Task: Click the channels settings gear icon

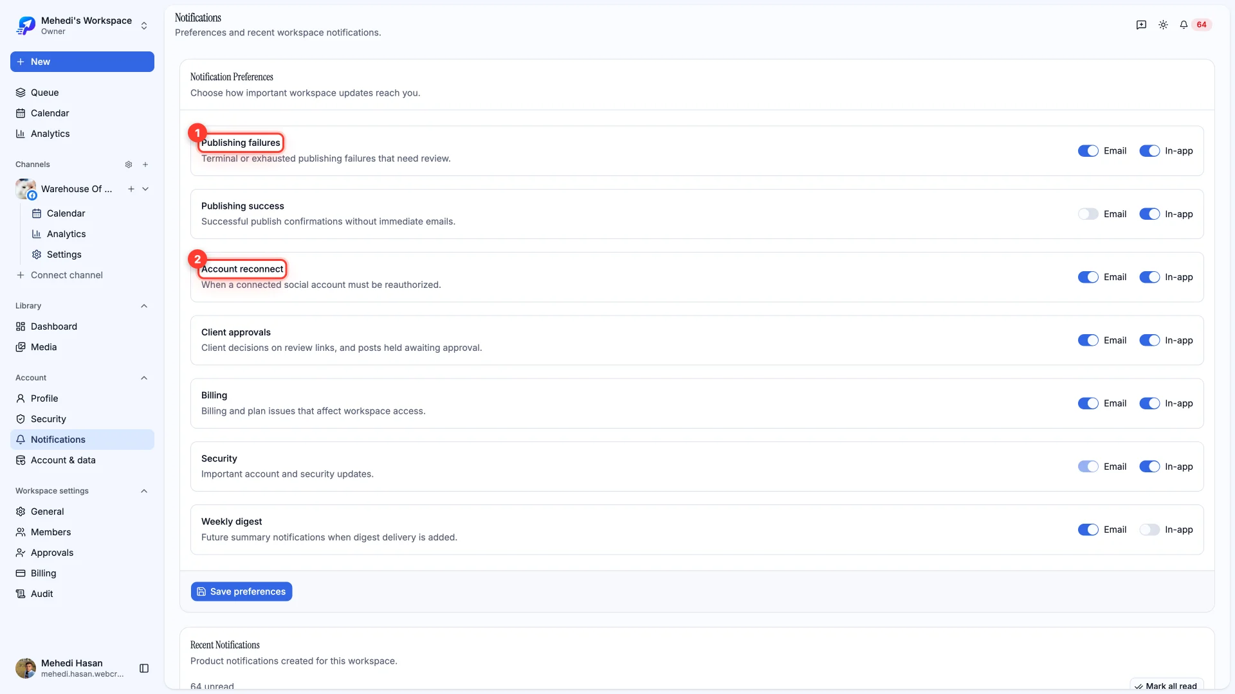Action: (129, 165)
